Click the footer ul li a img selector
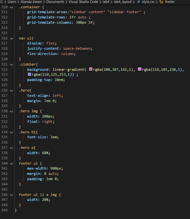The height and width of the screenshot is (219, 190). [38, 195]
